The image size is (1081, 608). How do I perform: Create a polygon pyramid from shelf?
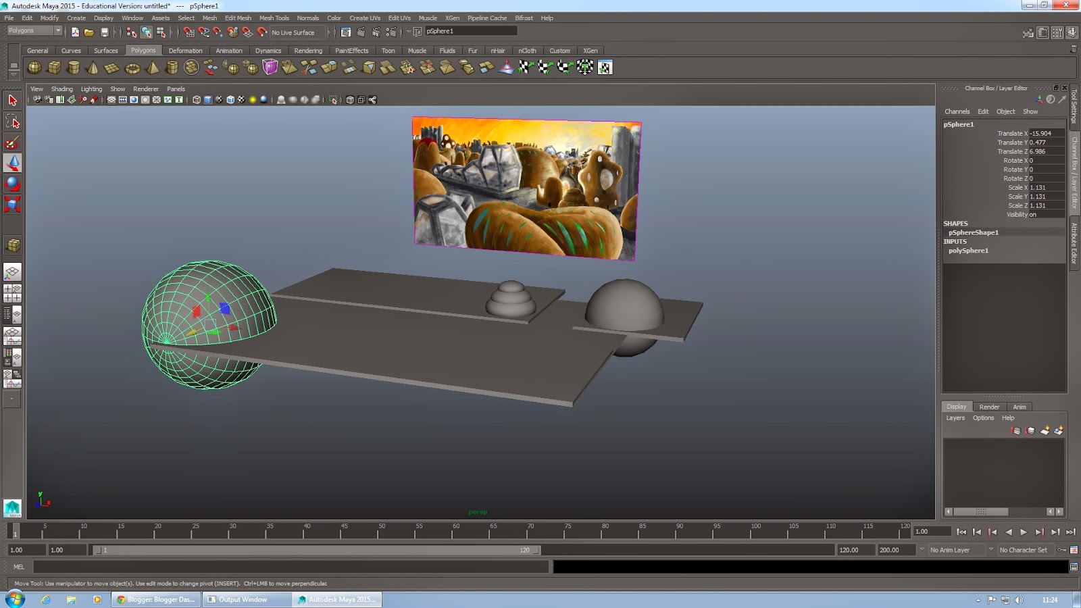(x=153, y=67)
